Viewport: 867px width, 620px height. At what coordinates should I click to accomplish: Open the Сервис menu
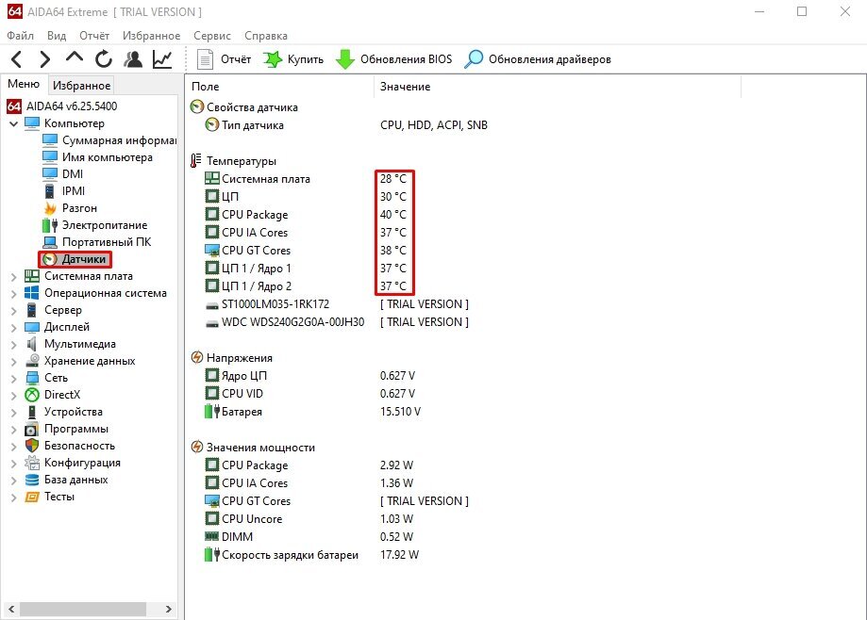coord(211,35)
